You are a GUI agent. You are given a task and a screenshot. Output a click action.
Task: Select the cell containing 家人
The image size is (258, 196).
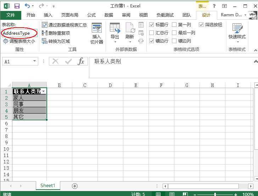tap(29, 98)
